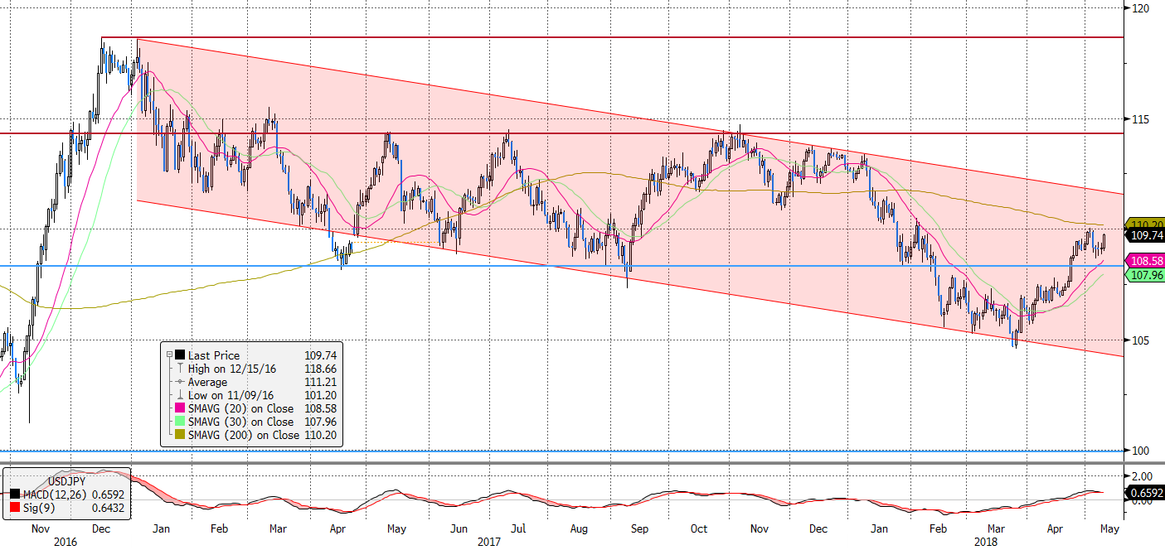Select the dotted blue horizontal line at 100
This screenshot has height=550, width=1165.
tap(561, 451)
